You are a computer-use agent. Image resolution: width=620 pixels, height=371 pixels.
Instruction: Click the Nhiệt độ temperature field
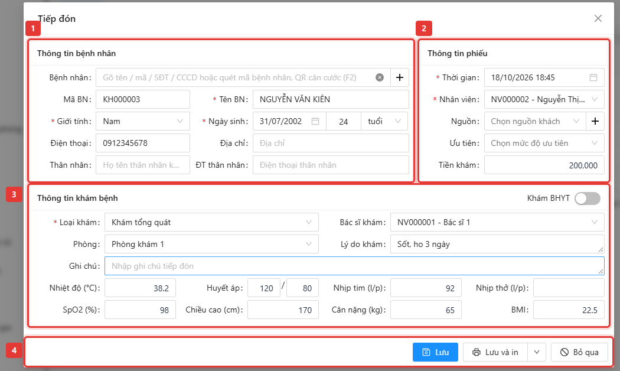140,288
